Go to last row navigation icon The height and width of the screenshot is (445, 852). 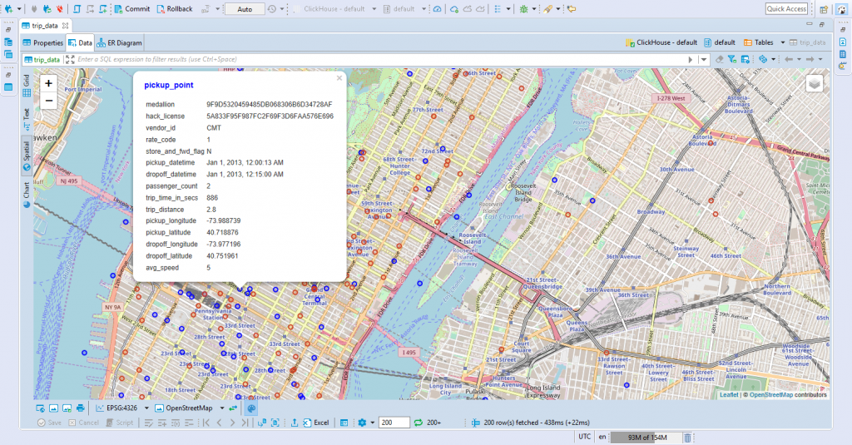[245, 423]
